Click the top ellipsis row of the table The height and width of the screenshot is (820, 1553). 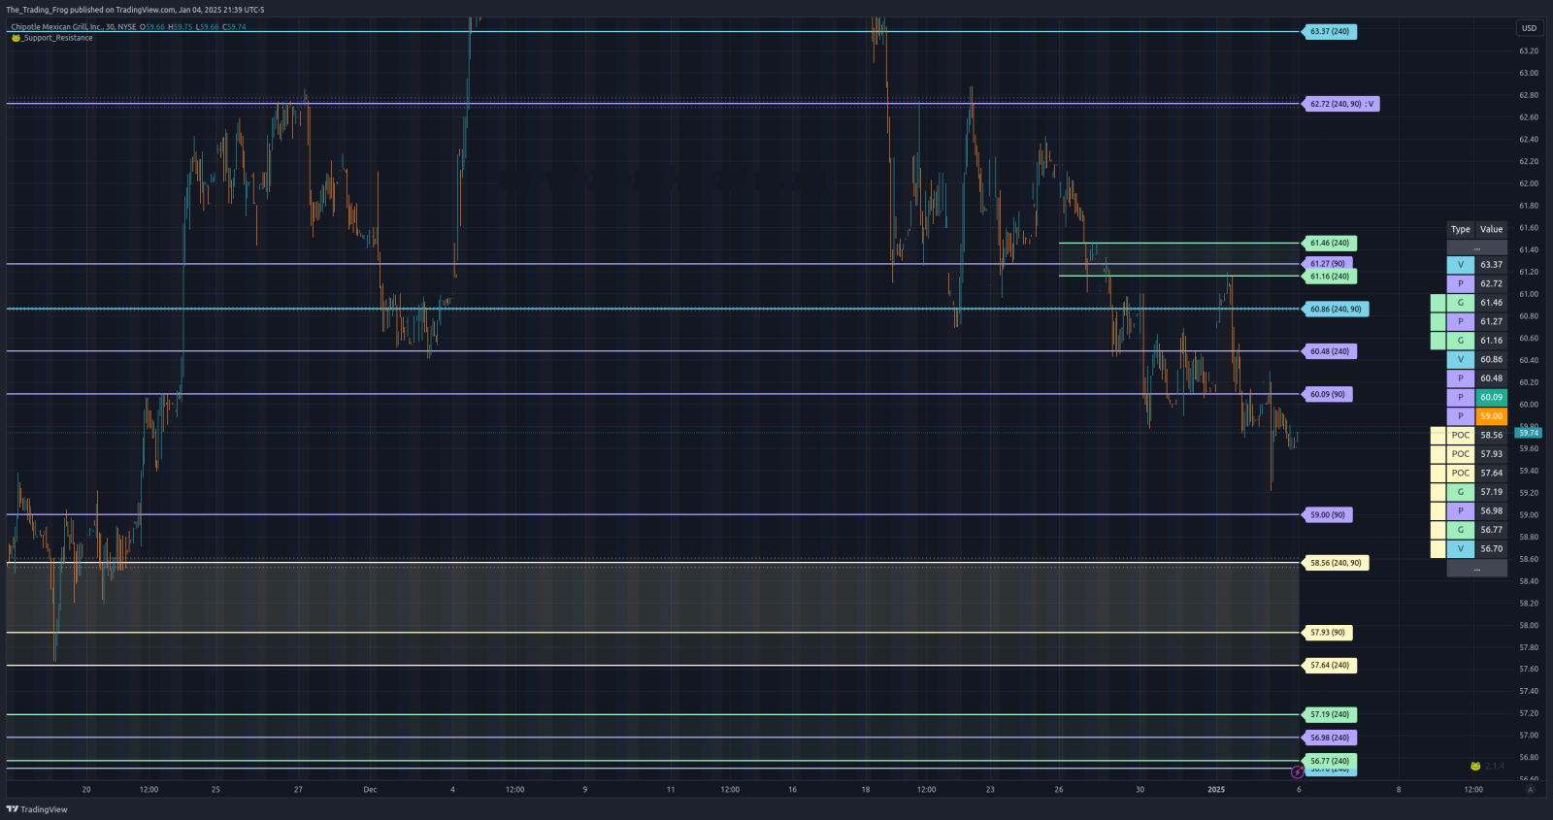tap(1477, 247)
